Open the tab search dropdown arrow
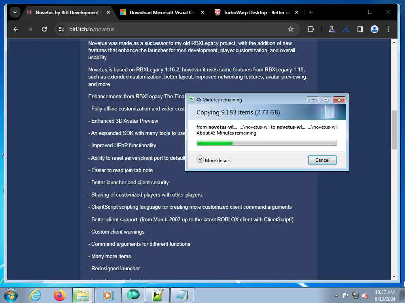Image resolution: width=405 pixels, height=303 pixels. [x=15, y=12]
